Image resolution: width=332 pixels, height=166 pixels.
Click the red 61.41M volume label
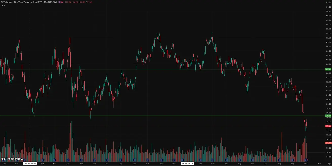(x=328, y=143)
